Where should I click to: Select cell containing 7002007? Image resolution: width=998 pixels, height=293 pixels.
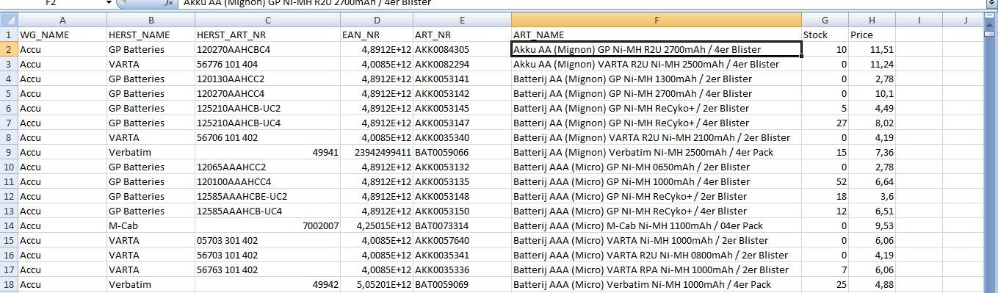(267, 225)
